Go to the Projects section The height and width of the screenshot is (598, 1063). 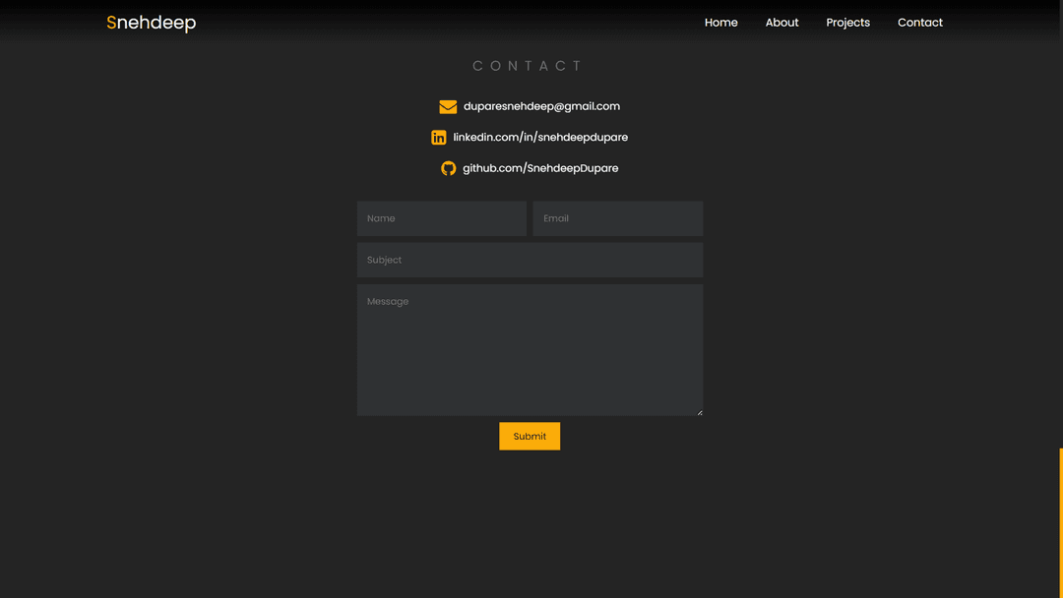coord(847,22)
